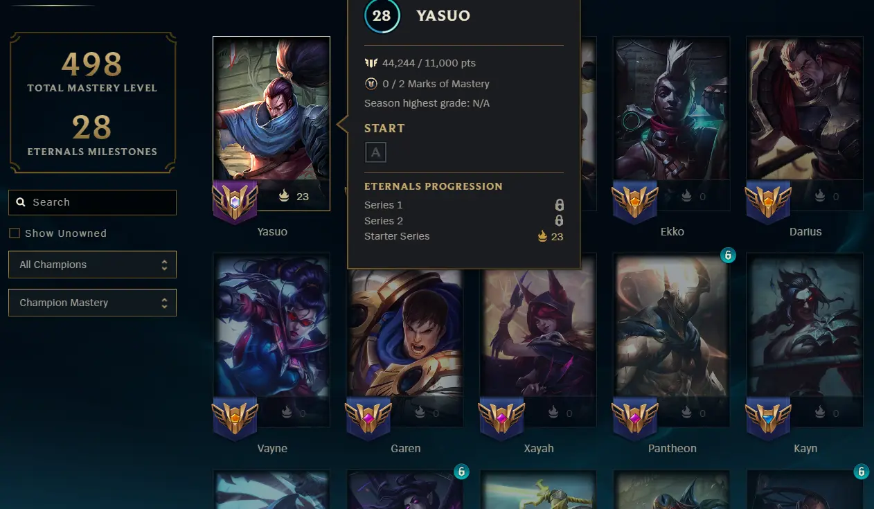
Task: Click the A grade start milestone icon
Action: pos(375,152)
